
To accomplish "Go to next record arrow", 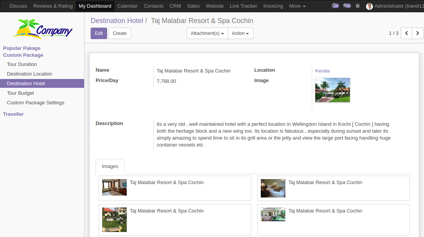I will [x=417, y=33].
